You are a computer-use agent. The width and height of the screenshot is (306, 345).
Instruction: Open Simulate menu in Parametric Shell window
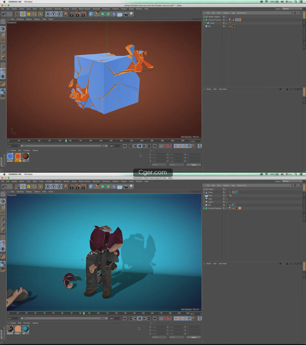[58, 181]
